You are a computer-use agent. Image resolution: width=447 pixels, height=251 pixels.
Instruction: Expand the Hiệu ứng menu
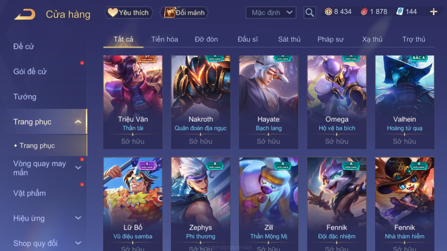pyautogui.click(x=78, y=218)
